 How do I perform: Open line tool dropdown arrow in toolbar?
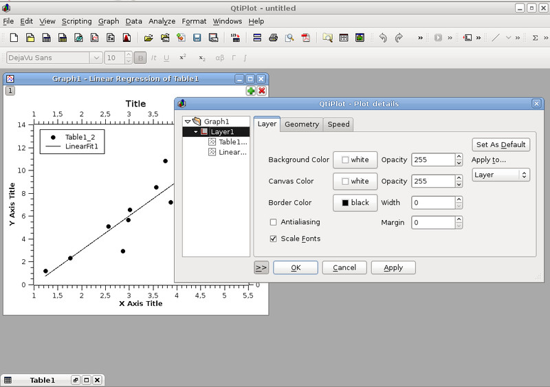click(x=508, y=38)
